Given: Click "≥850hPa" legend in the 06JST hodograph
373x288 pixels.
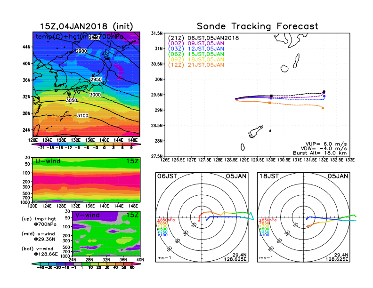Looking at the screenshot, I should (x=166, y=220).
